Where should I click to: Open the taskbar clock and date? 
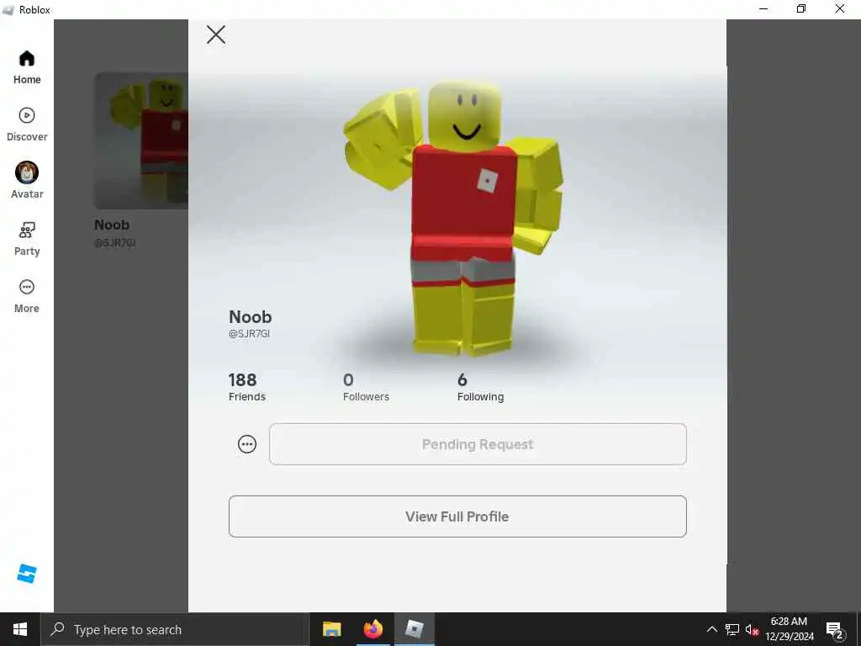coord(789,629)
